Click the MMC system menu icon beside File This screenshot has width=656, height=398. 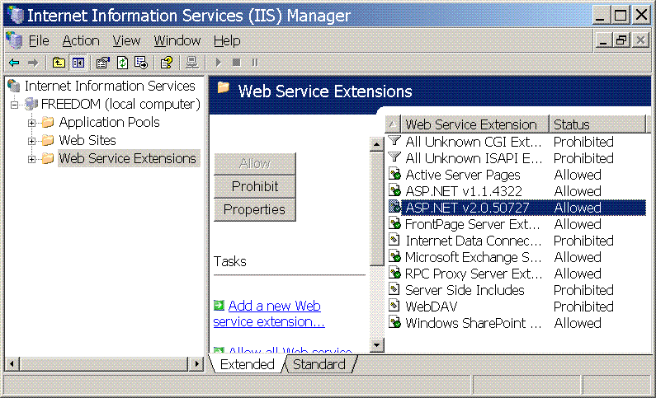tap(14, 40)
